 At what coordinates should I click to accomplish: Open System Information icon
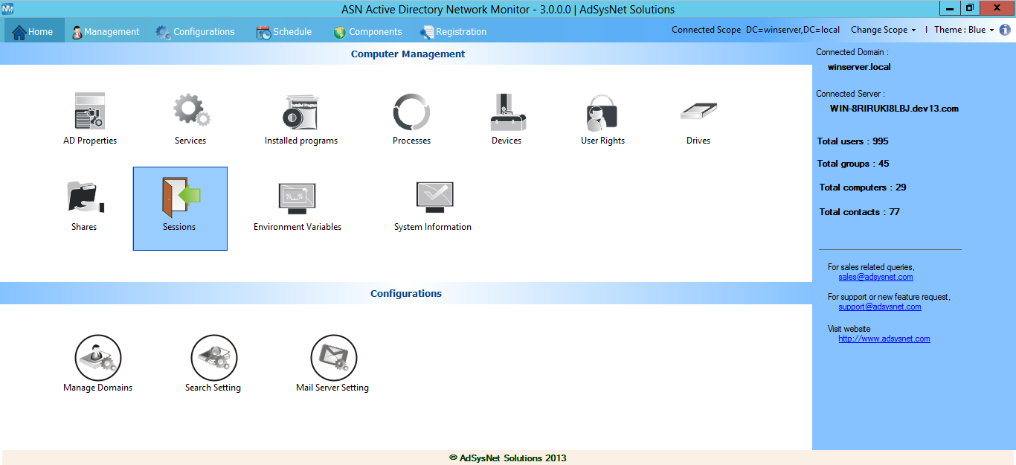434,199
